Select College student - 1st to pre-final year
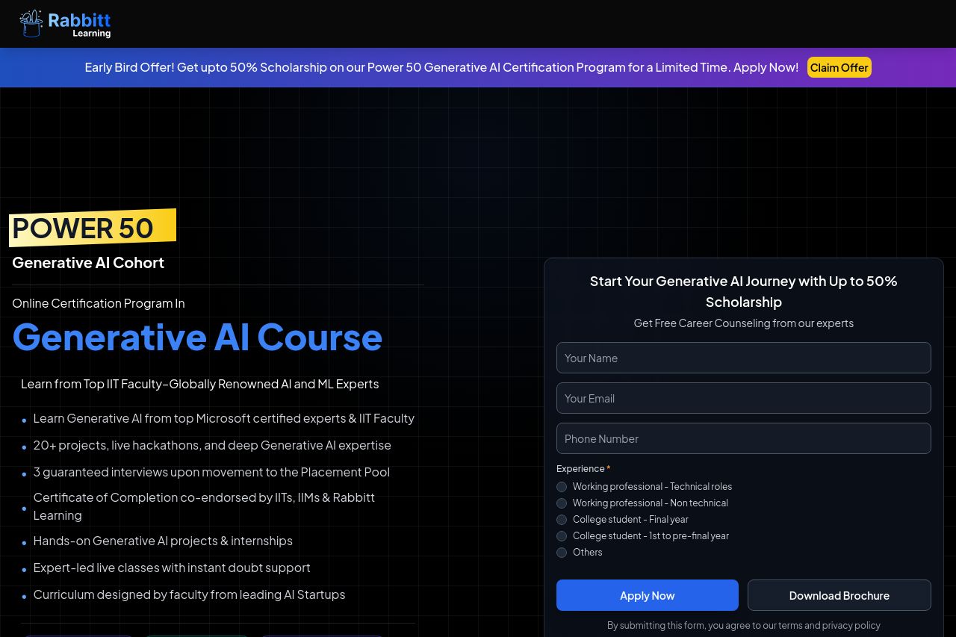Viewport: 956px width, 637px height. tap(562, 536)
